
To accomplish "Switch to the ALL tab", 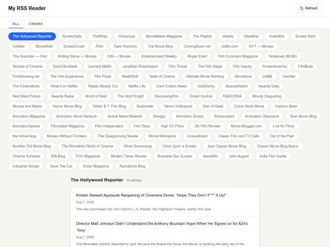I will pyautogui.click(x=16, y=24).
